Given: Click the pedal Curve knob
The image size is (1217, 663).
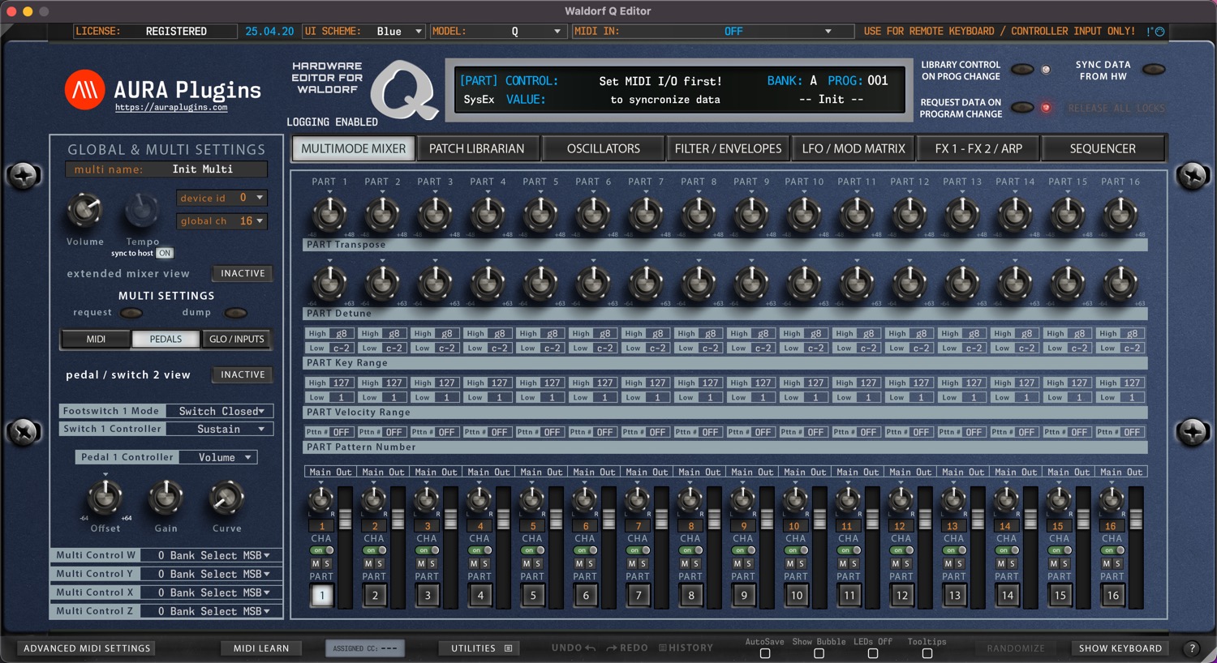Looking at the screenshot, I should [x=227, y=497].
